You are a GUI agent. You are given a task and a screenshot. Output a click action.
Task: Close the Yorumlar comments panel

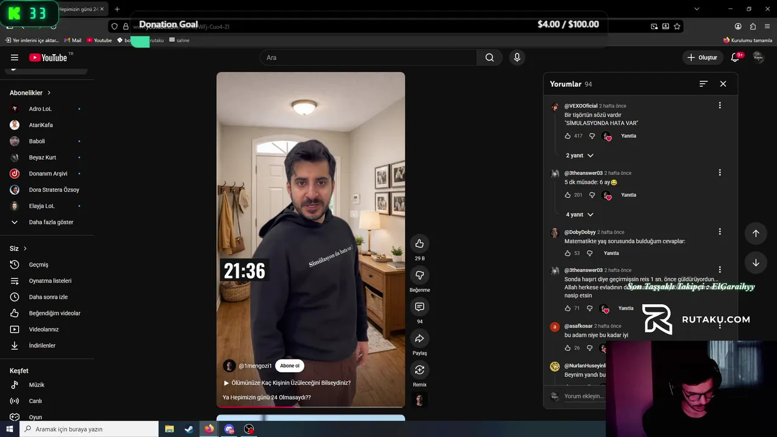click(723, 84)
